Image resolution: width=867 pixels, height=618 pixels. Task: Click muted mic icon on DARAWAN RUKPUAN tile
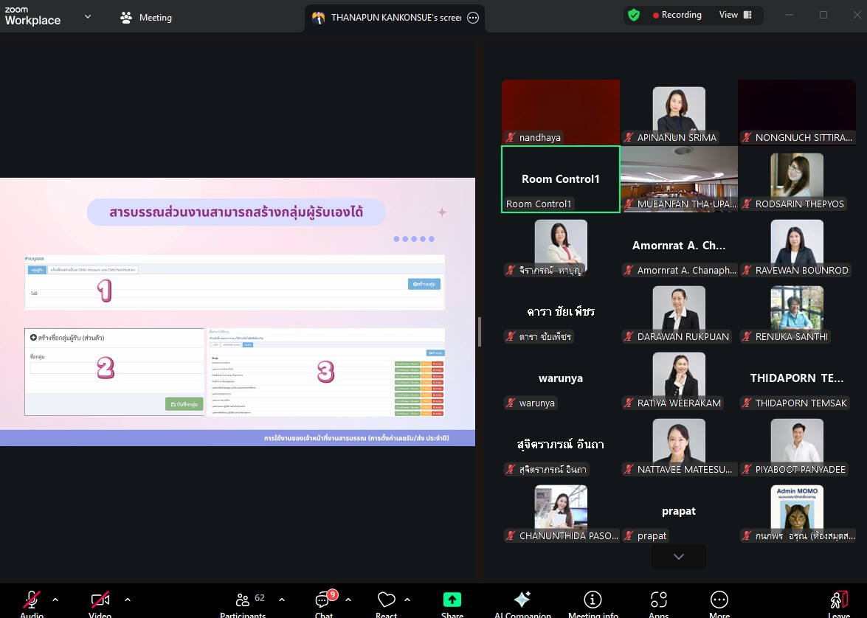click(629, 336)
